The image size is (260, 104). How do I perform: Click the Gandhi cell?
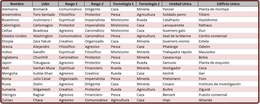(x=45, y=52)
